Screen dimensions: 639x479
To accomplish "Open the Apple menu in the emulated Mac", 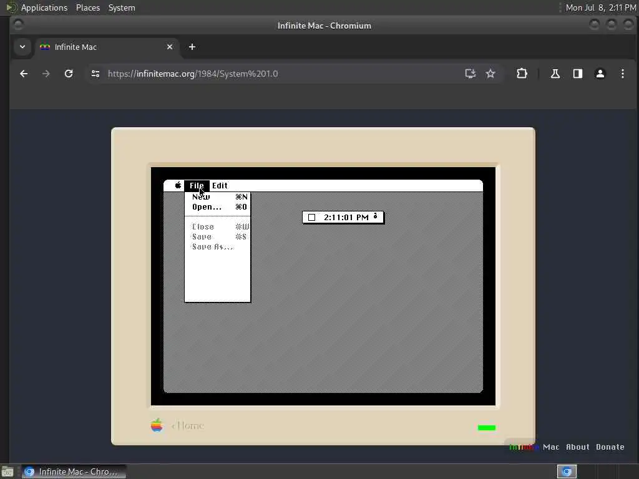I will 178,185.
